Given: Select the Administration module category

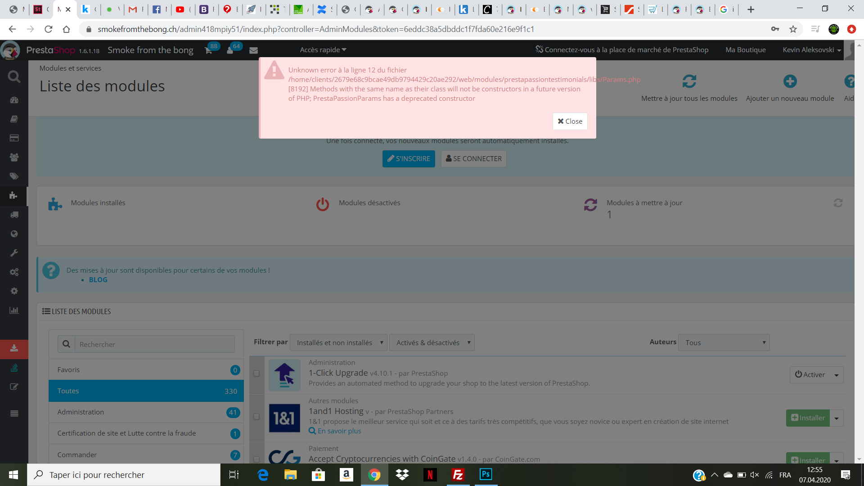Looking at the screenshot, I should tap(146, 412).
